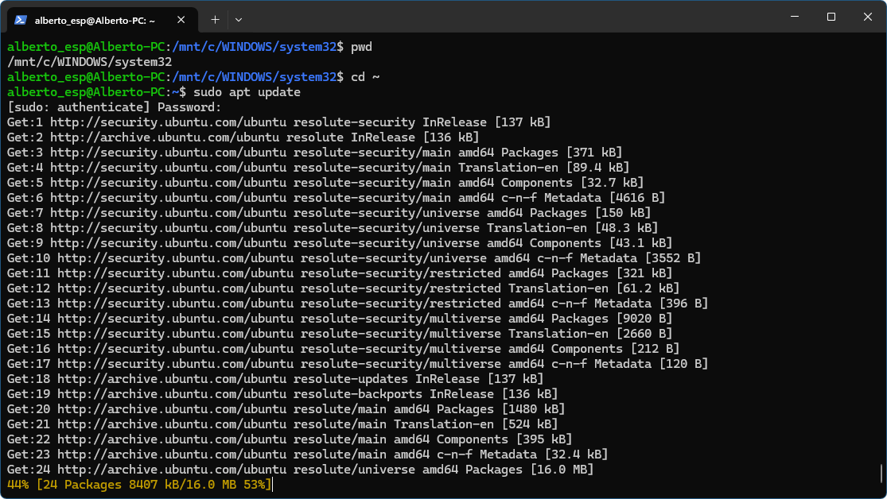887x499 pixels.
Task: Maximize the terminal window
Action: point(831,17)
